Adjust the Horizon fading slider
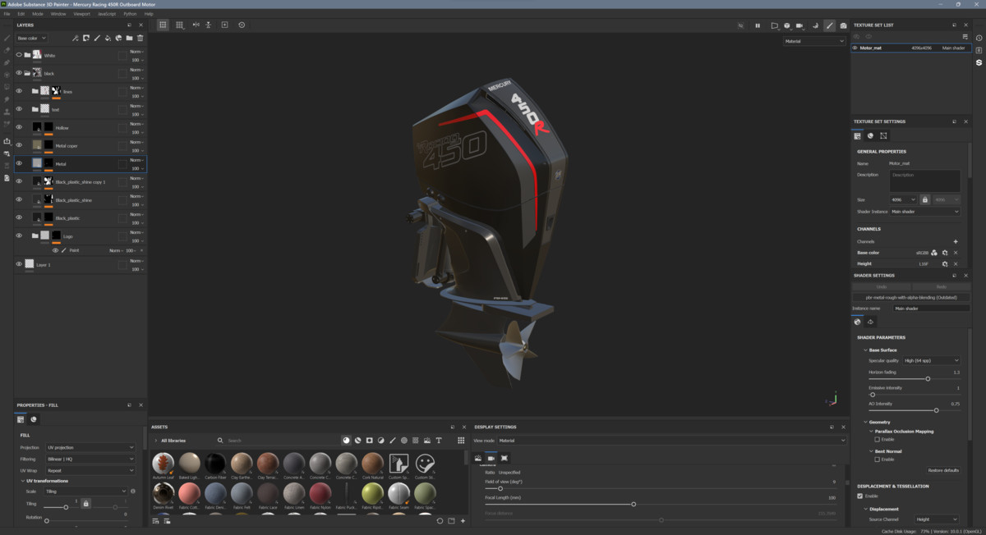Image resolution: width=986 pixels, height=535 pixels. click(x=914, y=378)
